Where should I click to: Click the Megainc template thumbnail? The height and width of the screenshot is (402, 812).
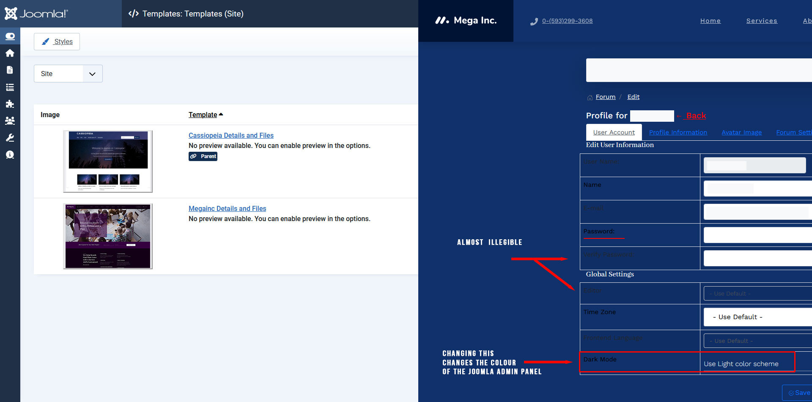click(x=108, y=236)
